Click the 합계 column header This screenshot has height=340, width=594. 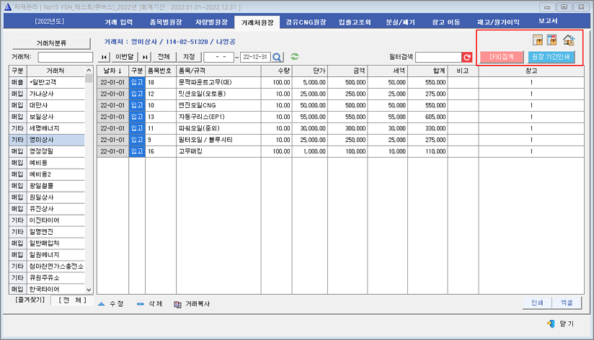[427, 71]
